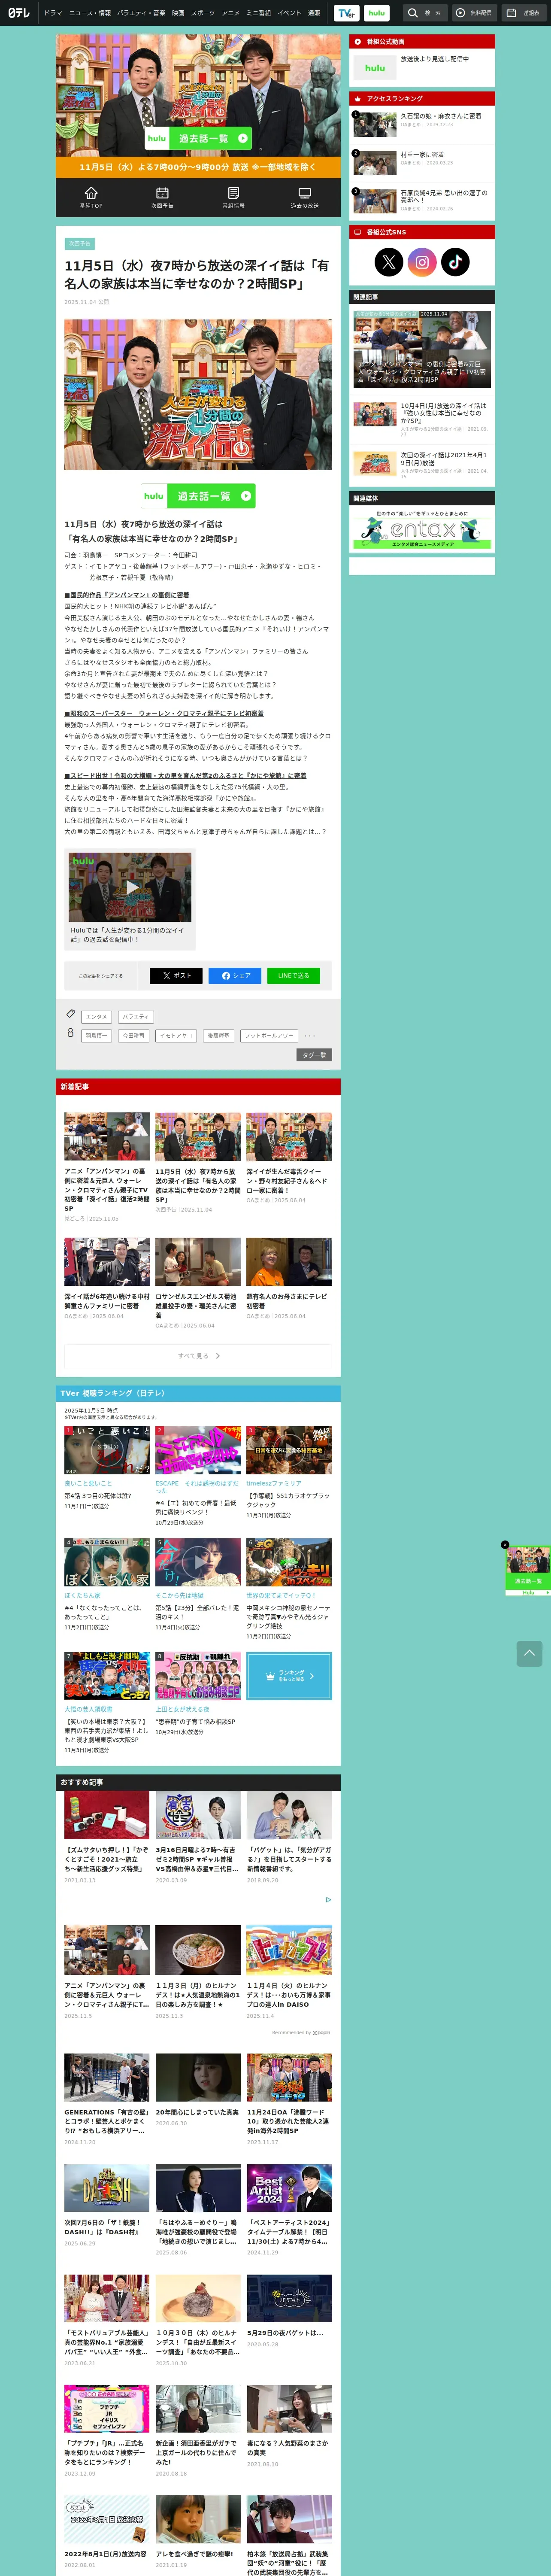Select the イモトアヤコ person tag
This screenshot has height=2576, width=551.
pyautogui.click(x=176, y=1036)
